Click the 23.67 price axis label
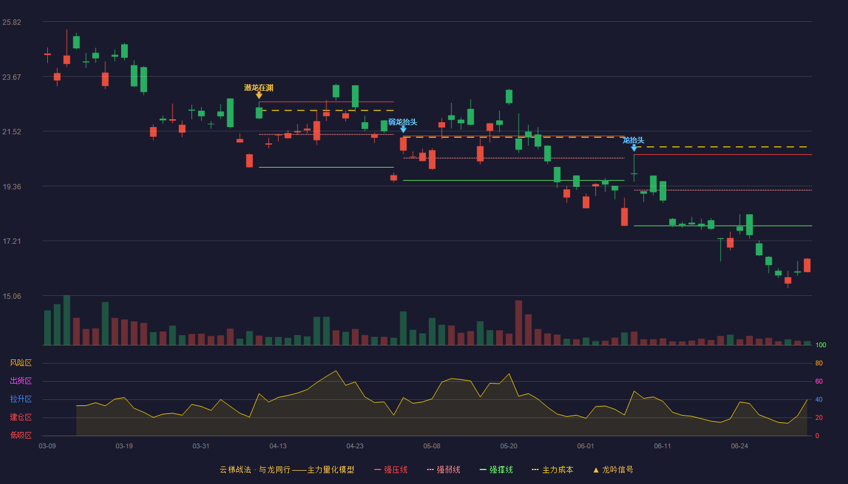Viewport: 848px width, 484px height. (12, 77)
